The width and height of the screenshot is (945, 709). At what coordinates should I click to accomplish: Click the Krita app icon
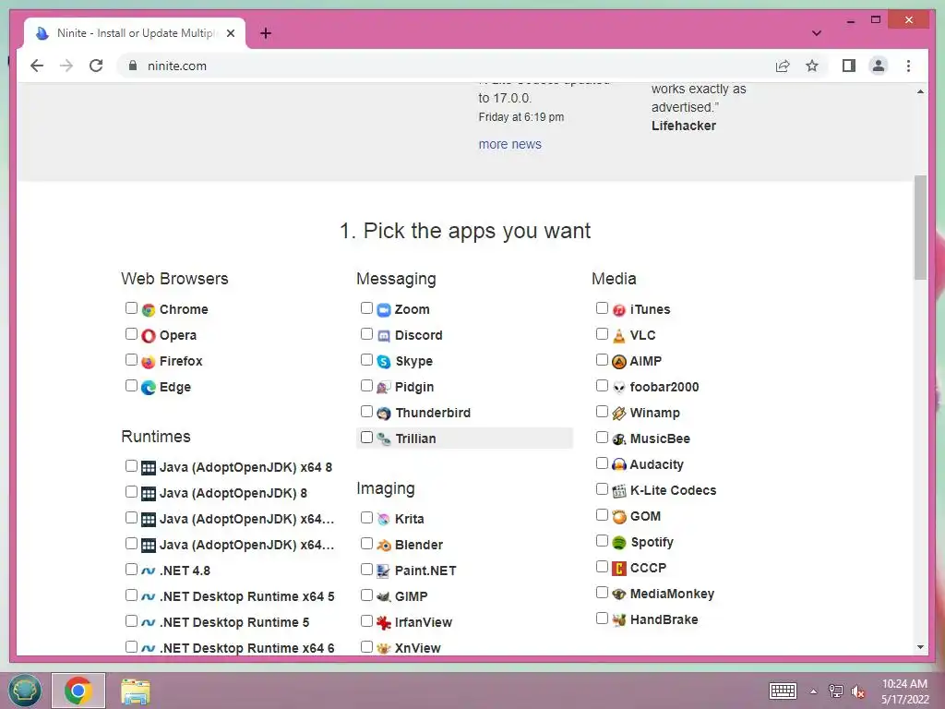click(x=384, y=519)
